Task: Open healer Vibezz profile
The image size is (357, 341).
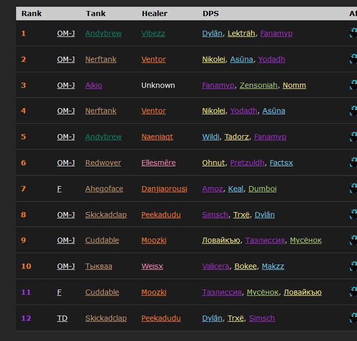Action: pos(153,33)
